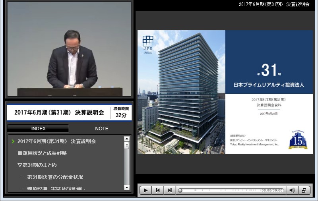318x201 pixels.
Task: Switch layout with the window-swap icon
Action: coord(304,190)
